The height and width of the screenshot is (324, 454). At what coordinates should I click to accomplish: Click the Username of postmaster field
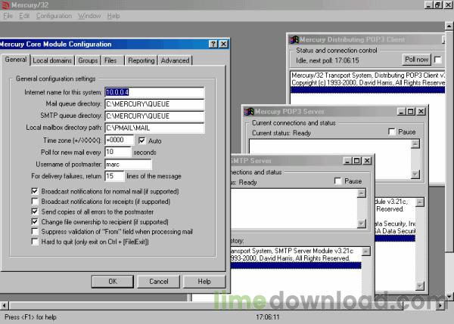point(128,164)
